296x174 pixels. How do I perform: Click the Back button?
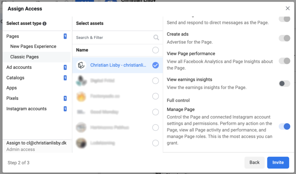coord(254,162)
